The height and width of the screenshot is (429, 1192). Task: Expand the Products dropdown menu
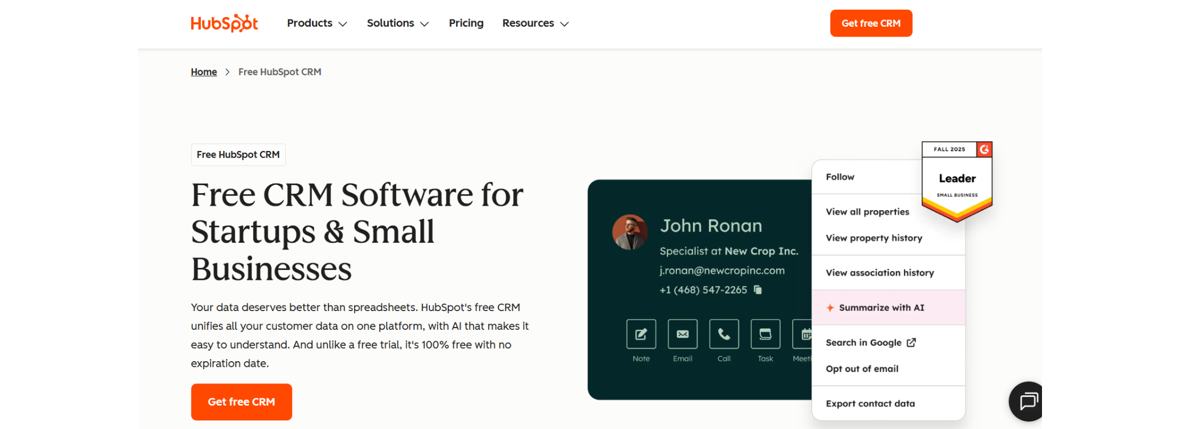(317, 23)
